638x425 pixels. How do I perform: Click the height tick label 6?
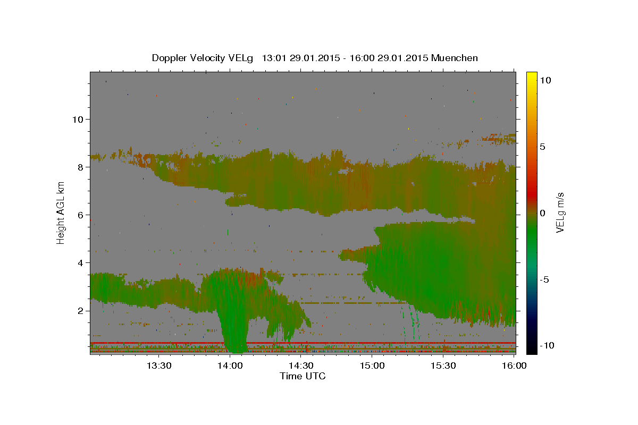click(x=81, y=215)
